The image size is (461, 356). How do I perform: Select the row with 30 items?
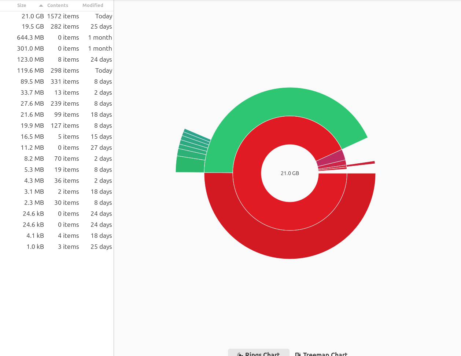[x=57, y=203]
